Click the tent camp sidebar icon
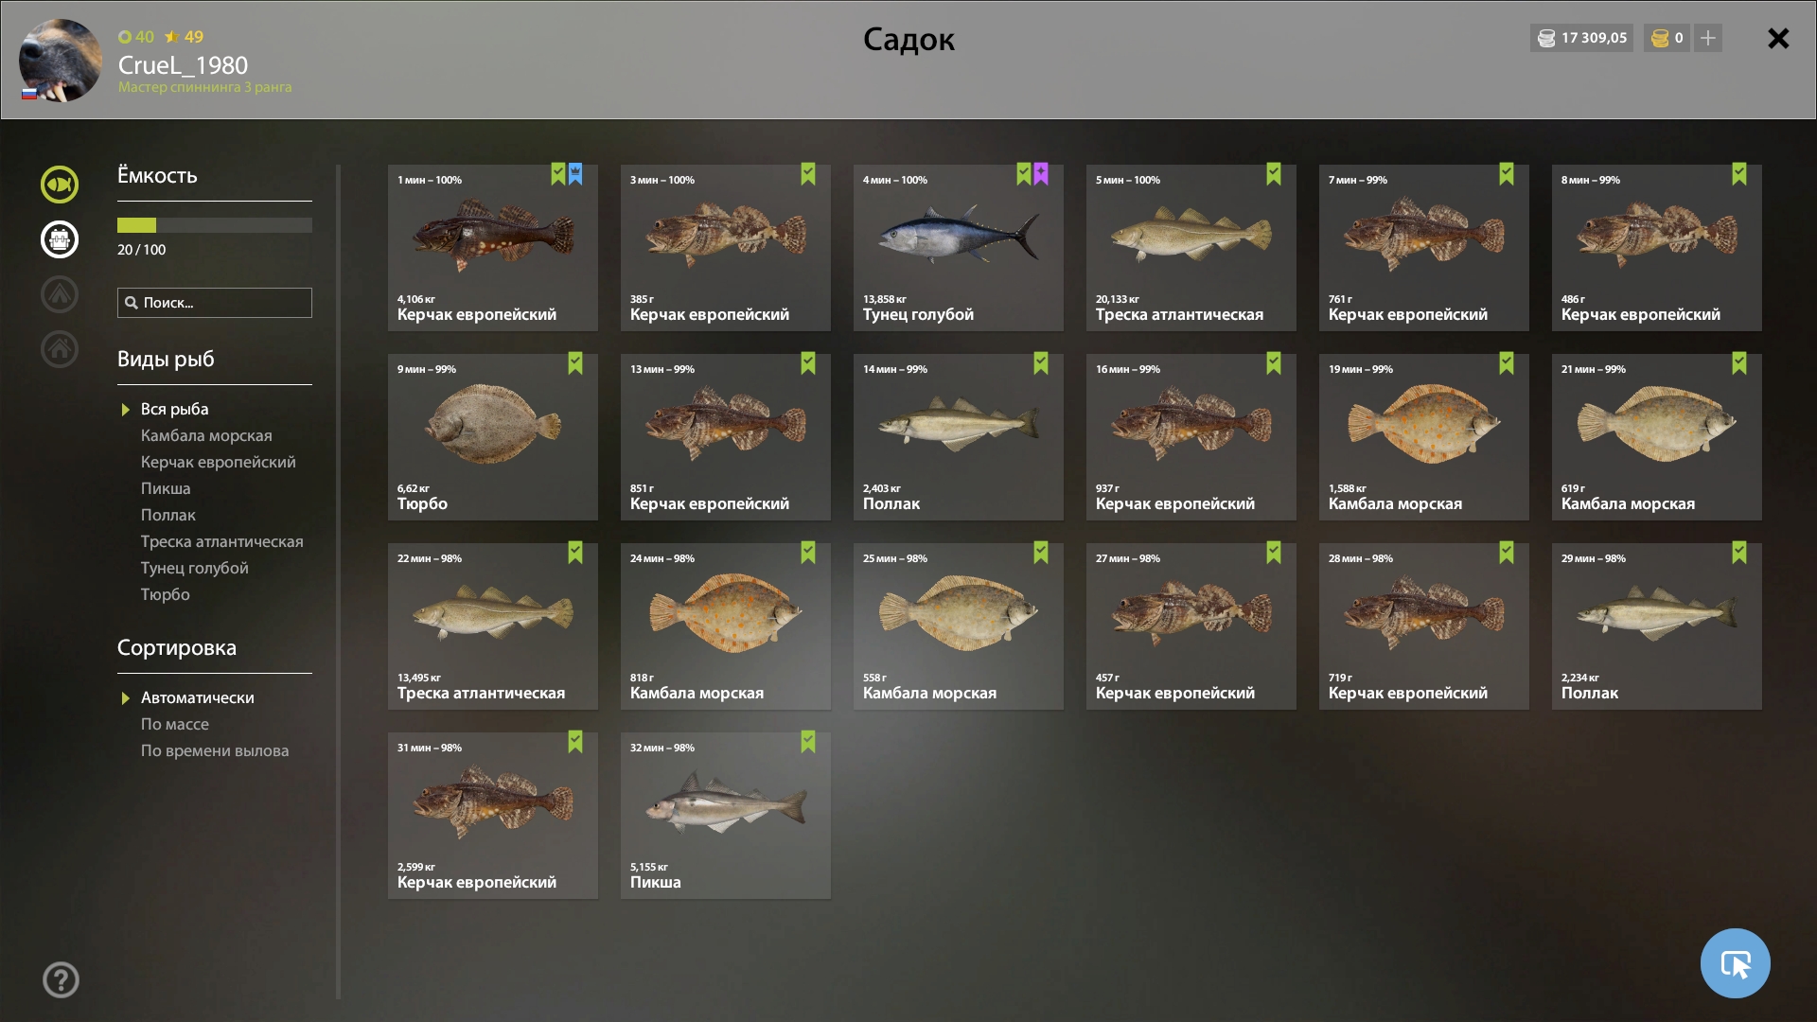 (x=59, y=294)
